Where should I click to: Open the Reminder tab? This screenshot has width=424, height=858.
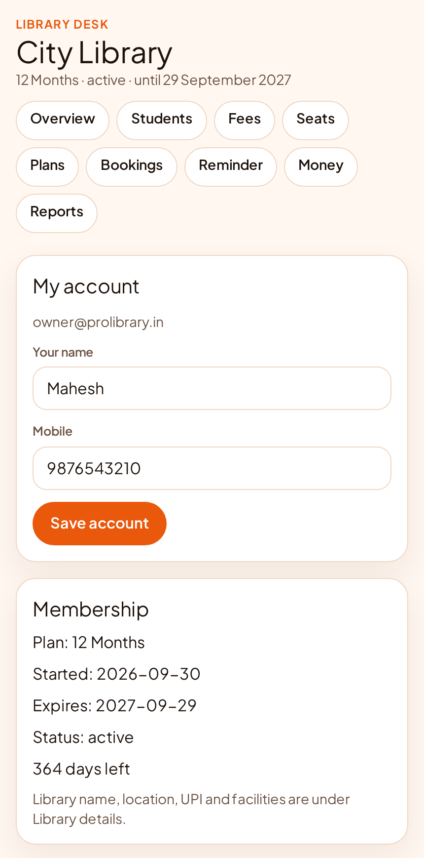(x=231, y=166)
